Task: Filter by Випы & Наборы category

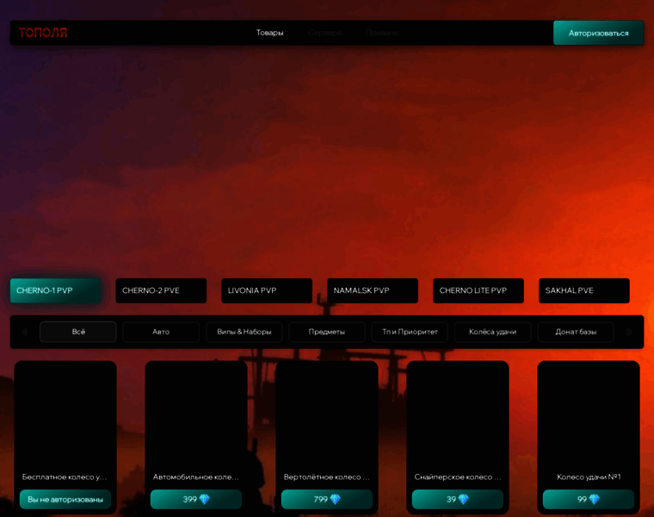Action: pyautogui.click(x=244, y=332)
